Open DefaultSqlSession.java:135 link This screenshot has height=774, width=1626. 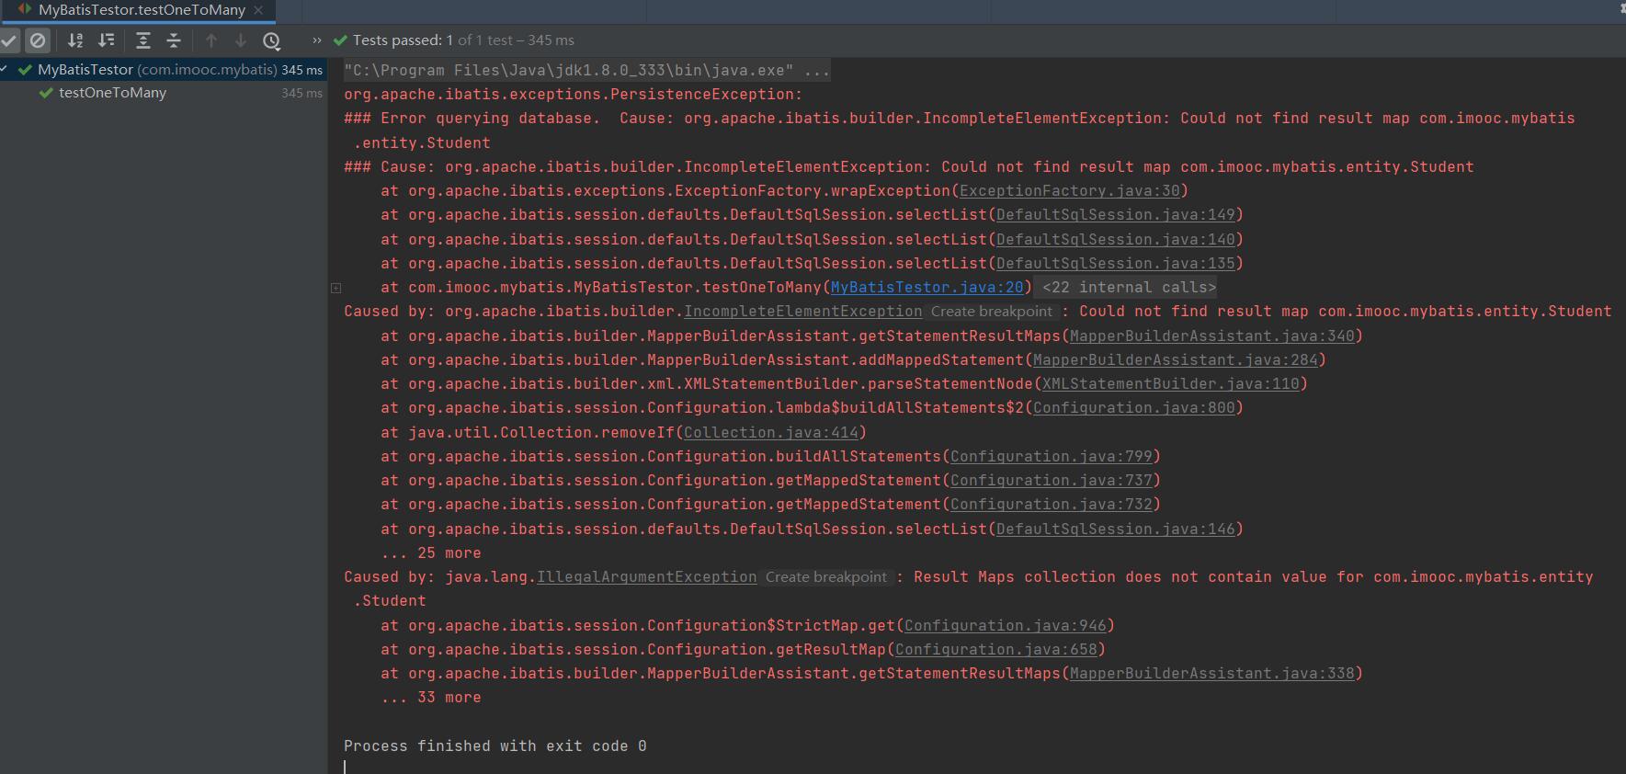tap(1115, 264)
